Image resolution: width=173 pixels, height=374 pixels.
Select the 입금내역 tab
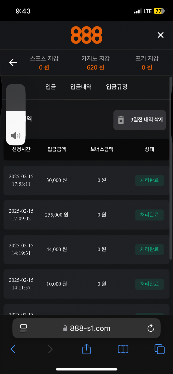(81, 87)
